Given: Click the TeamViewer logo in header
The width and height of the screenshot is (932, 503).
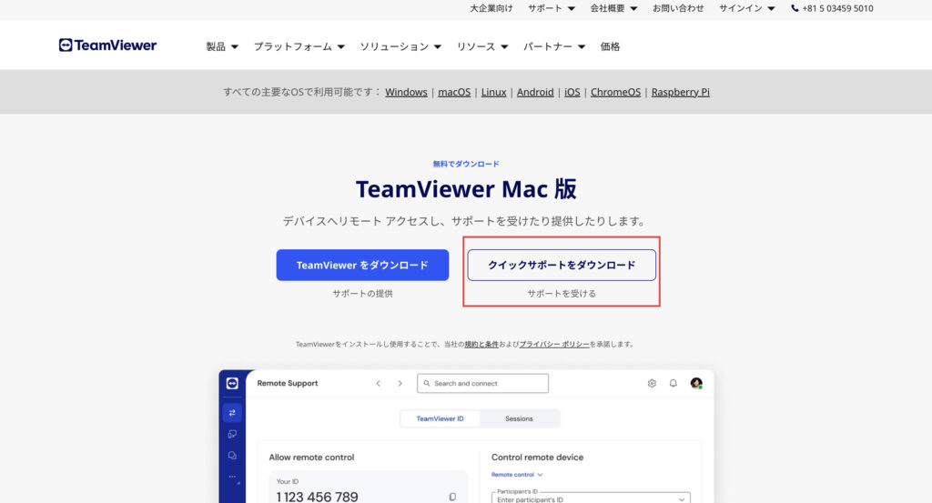Looking at the screenshot, I should (107, 45).
